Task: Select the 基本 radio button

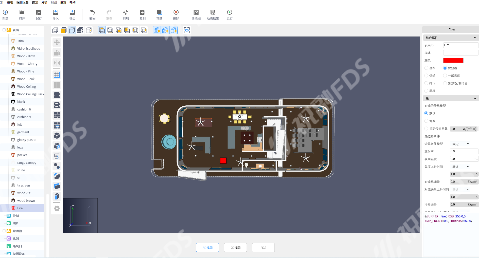Action: [426, 68]
